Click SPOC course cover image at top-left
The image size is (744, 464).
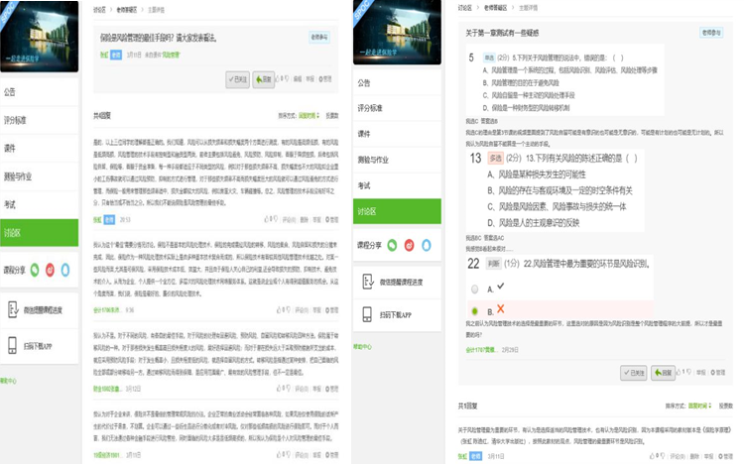coord(40,35)
